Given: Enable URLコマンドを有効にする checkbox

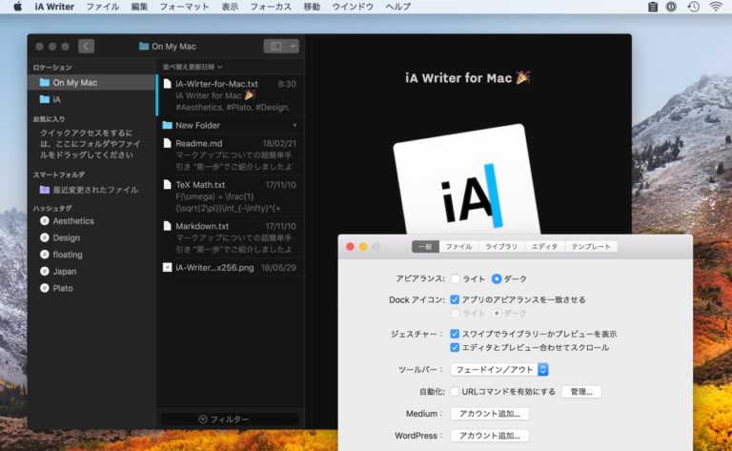Looking at the screenshot, I should tap(455, 392).
